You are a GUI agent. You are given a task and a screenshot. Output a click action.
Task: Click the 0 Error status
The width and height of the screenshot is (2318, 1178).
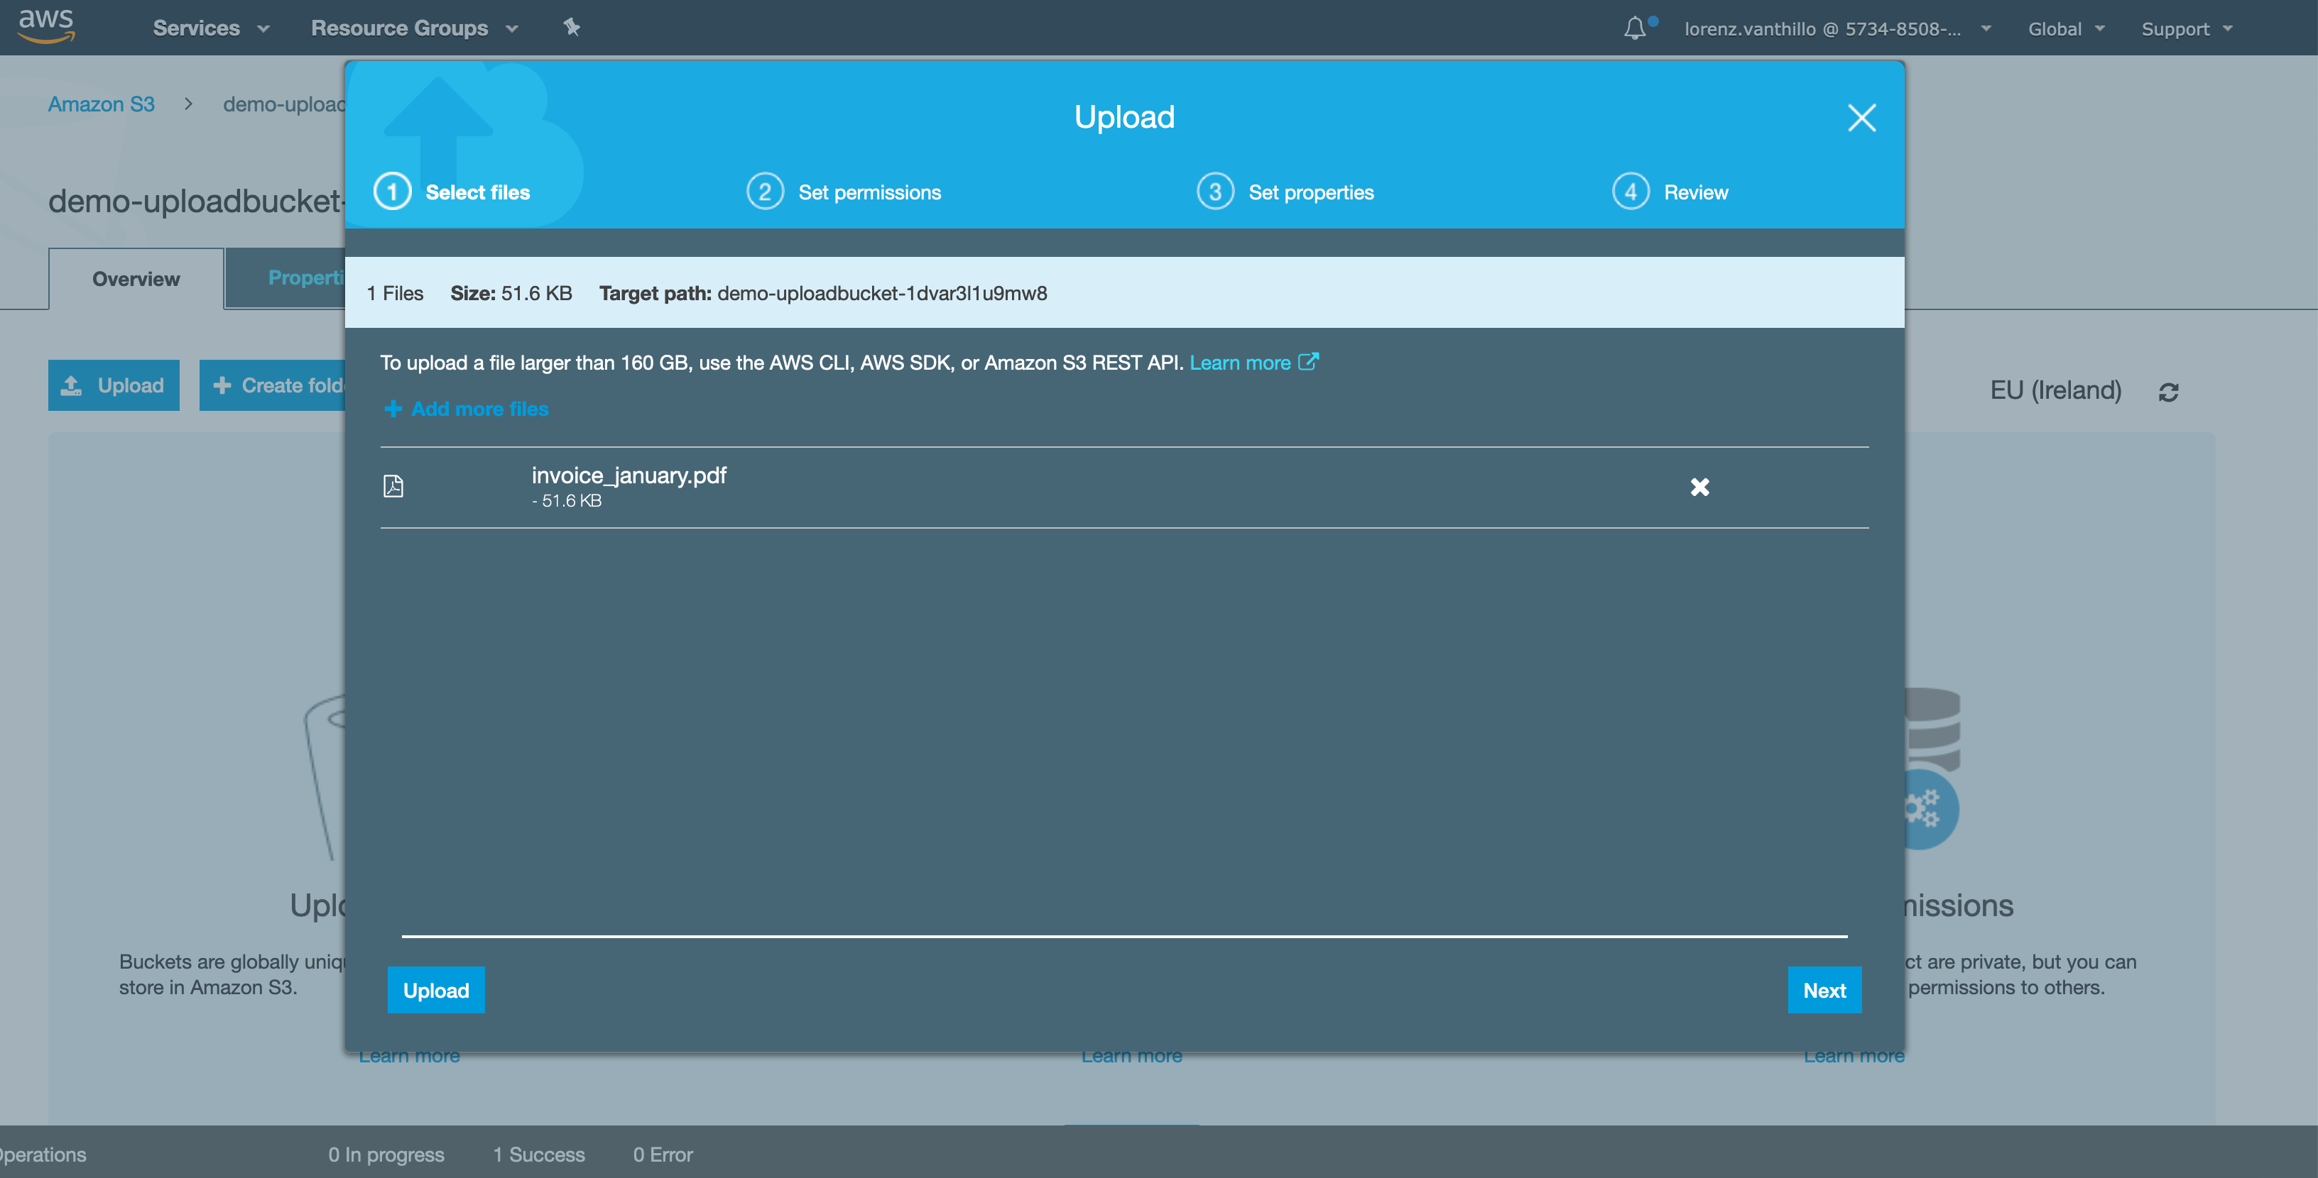tap(663, 1155)
